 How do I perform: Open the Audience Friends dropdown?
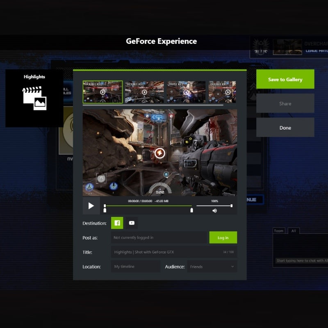click(x=212, y=266)
